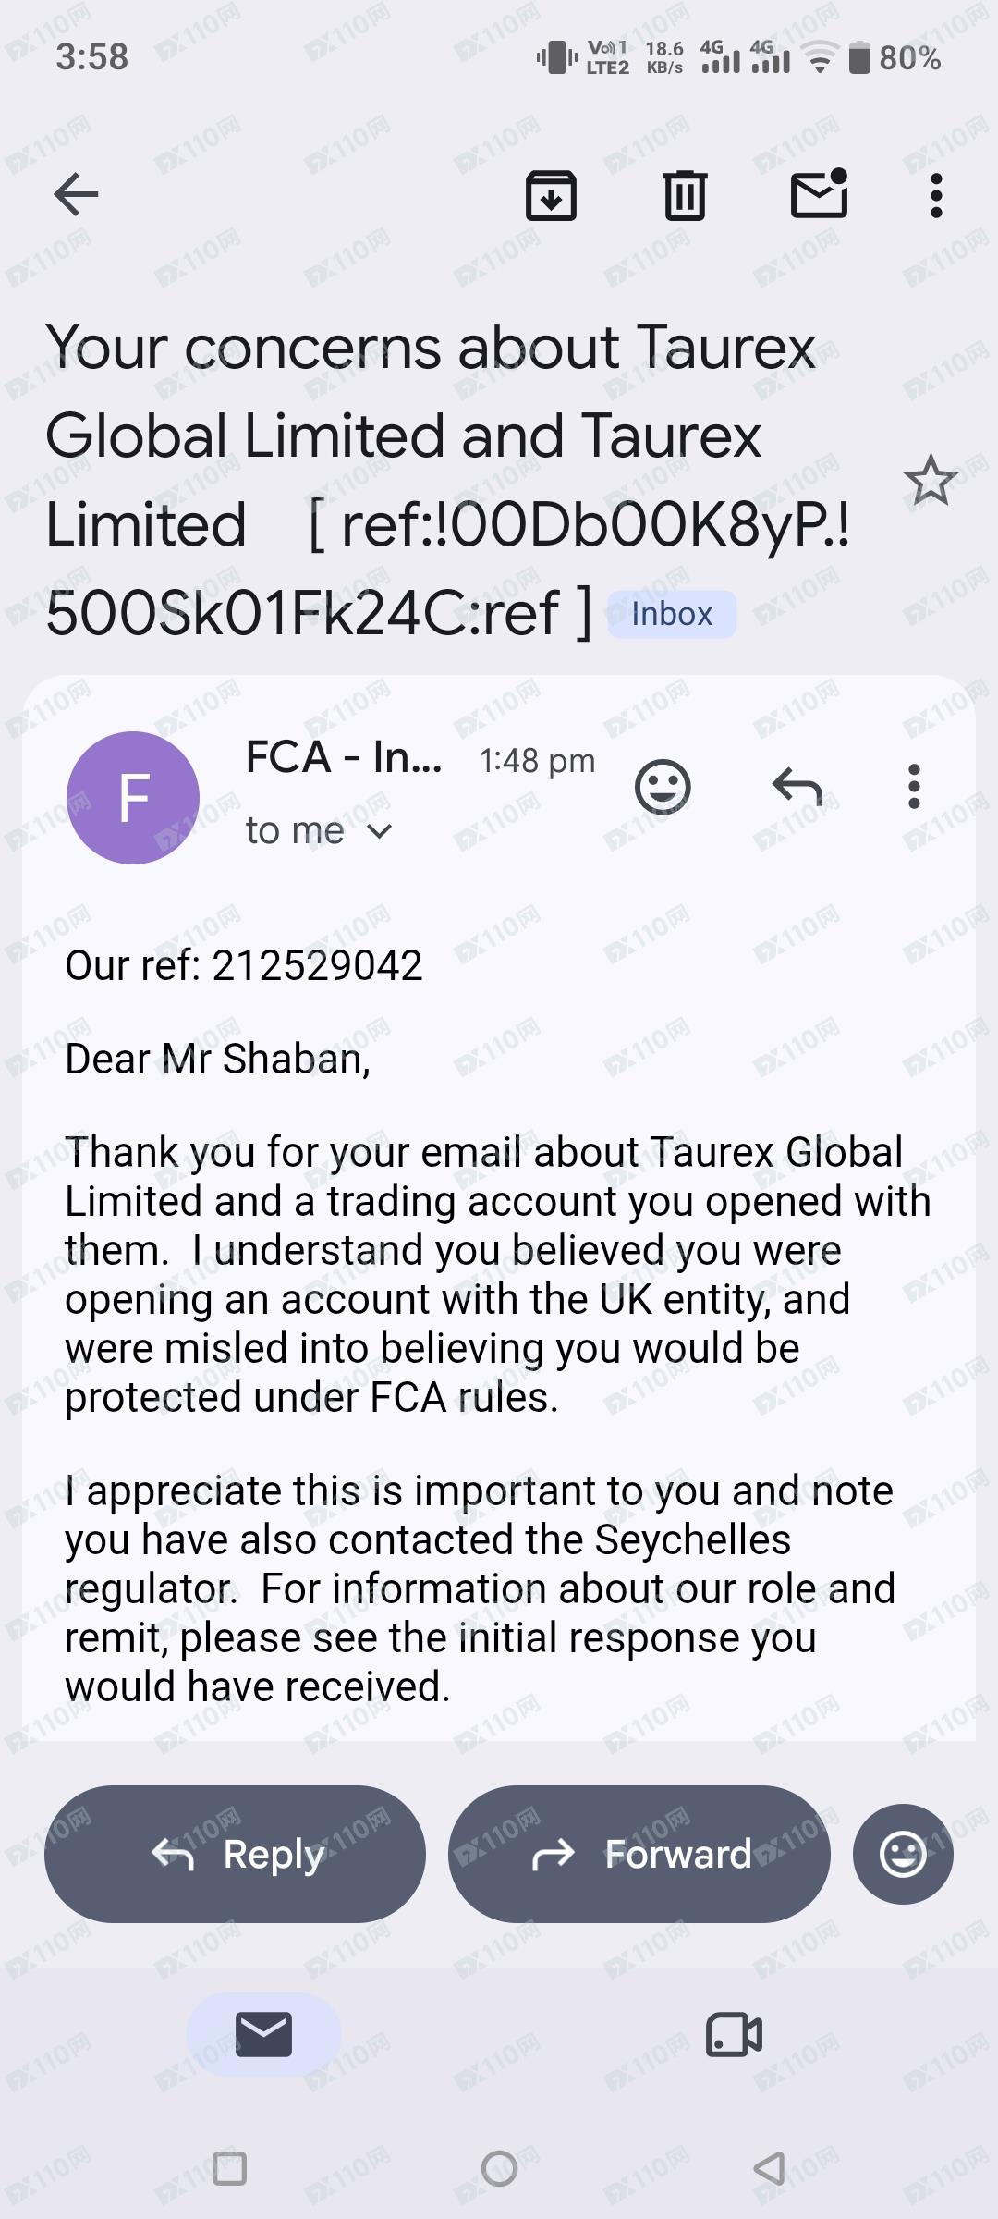This screenshot has height=2219, width=998.
Task: Open emoji reaction beside Forward
Action: 903,1854
